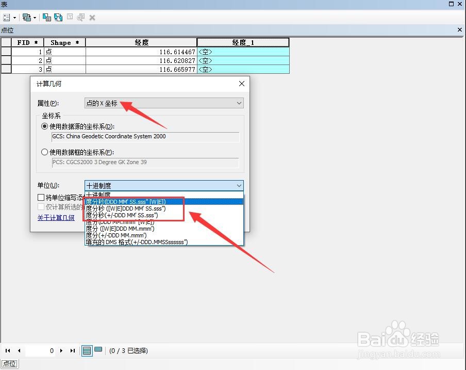The image size is (466, 370).
Task: Click the Switch Selection icon
Action: [x=58, y=18]
